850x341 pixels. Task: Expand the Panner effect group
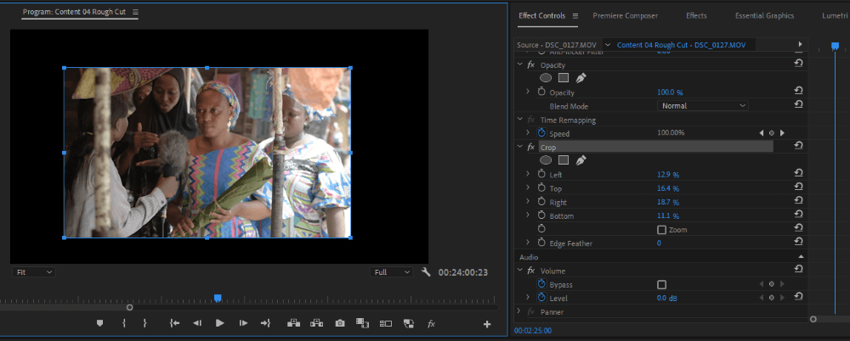[x=519, y=311]
